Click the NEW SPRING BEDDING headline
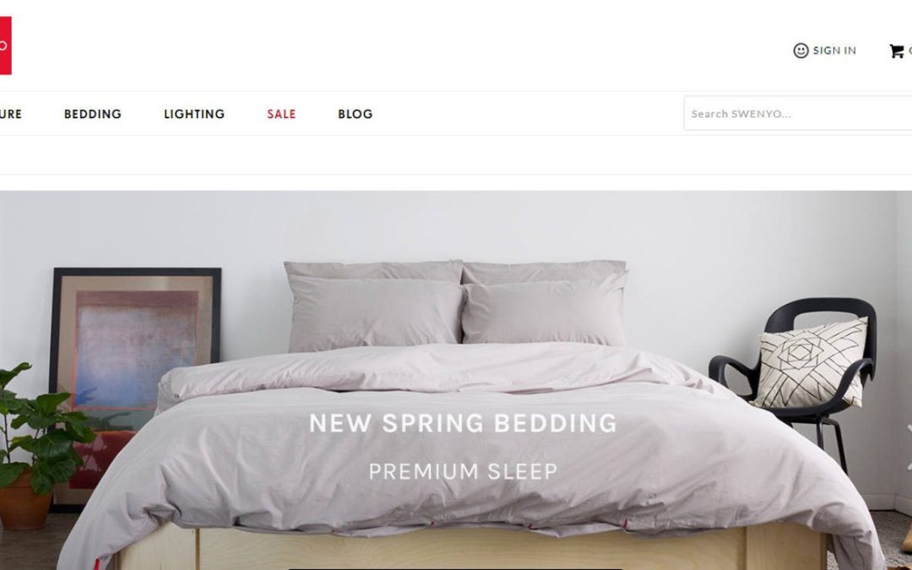The width and height of the screenshot is (912, 570). coord(463,423)
